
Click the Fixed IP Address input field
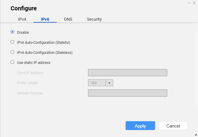(x=128, y=73)
